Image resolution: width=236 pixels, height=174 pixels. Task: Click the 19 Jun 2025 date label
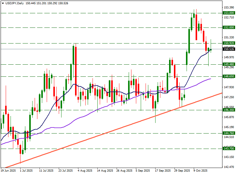[x=8, y=171]
